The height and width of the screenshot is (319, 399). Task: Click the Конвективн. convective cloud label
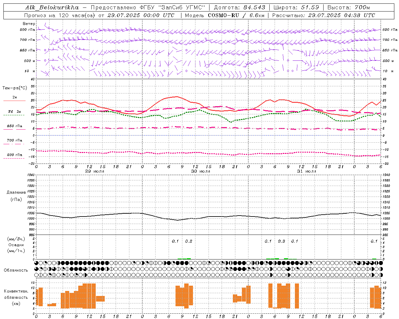pyautogui.click(x=16, y=291)
